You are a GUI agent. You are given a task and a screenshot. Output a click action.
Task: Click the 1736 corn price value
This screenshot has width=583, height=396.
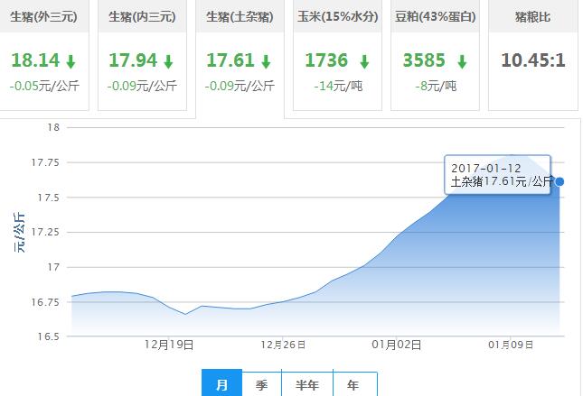(326, 60)
